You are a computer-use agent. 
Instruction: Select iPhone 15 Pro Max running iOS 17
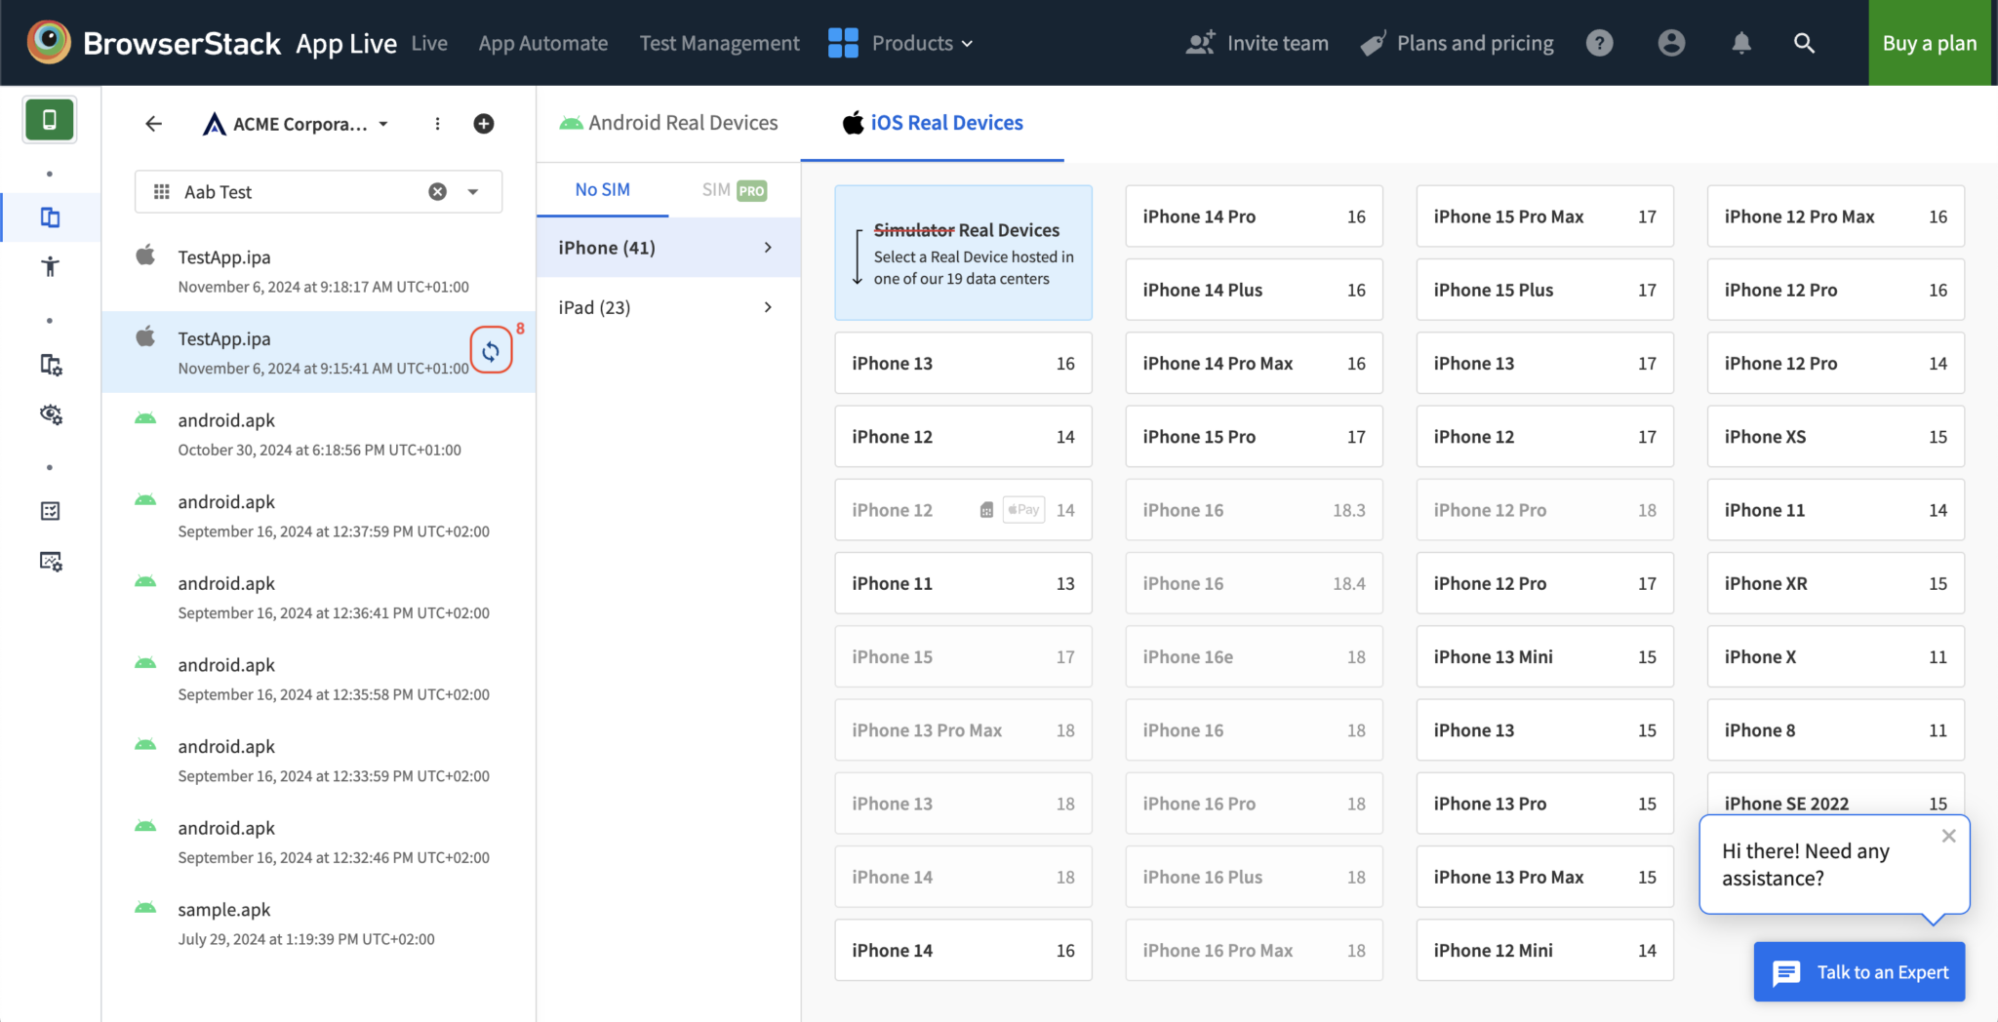1544,216
